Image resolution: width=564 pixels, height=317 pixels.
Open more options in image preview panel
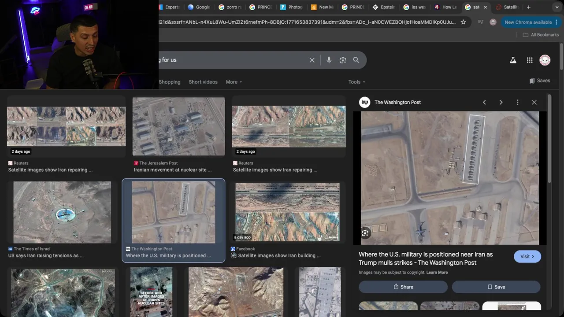coord(517,102)
